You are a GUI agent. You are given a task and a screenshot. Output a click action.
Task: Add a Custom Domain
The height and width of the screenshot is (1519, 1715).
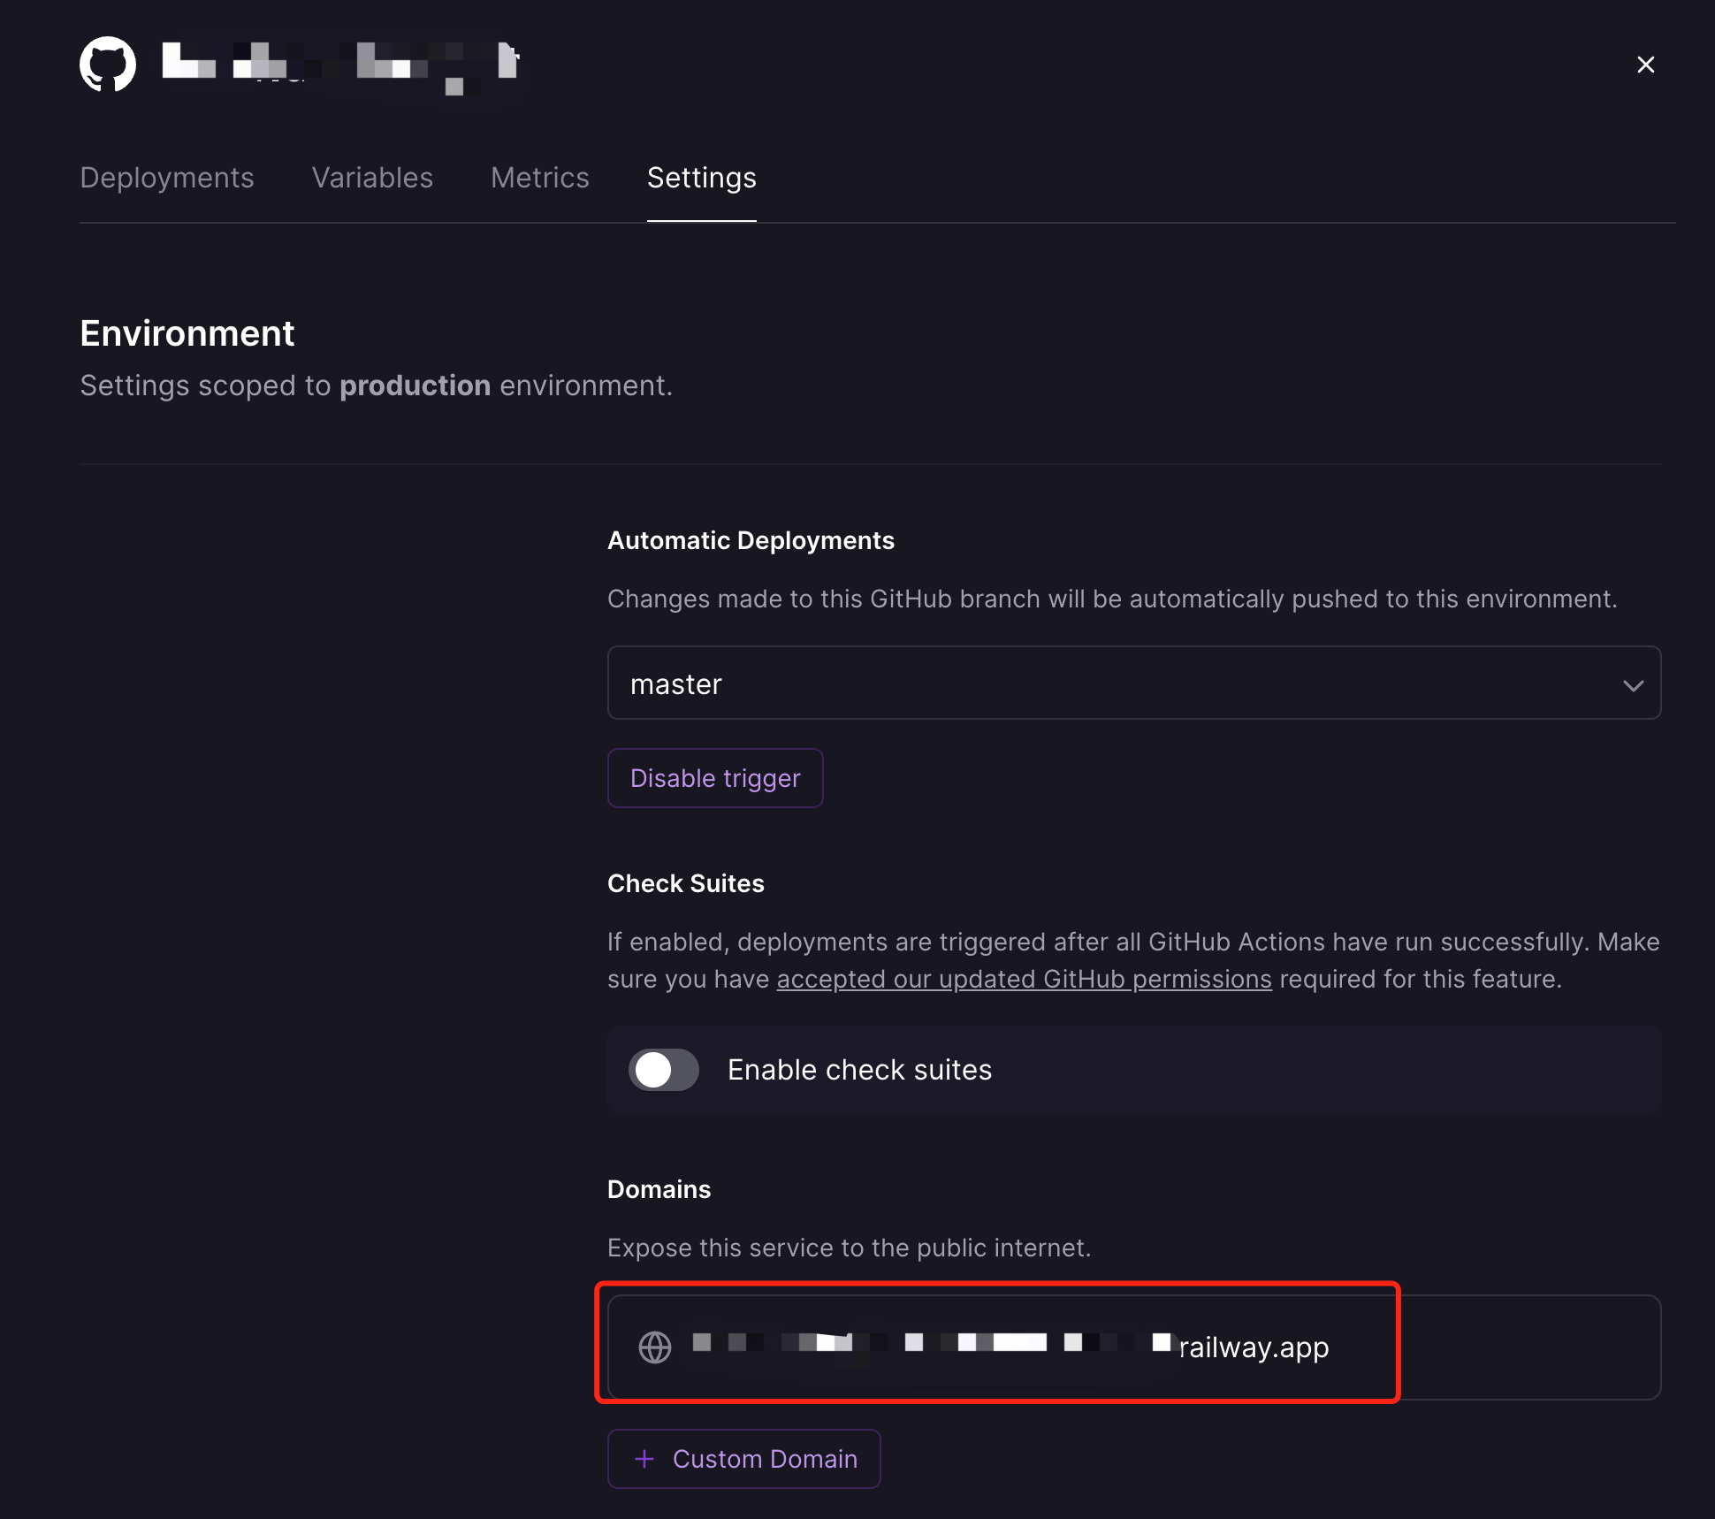tap(743, 1459)
